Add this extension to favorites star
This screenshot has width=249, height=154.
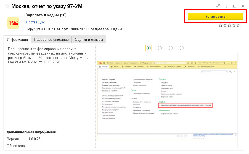click(7, 6)
